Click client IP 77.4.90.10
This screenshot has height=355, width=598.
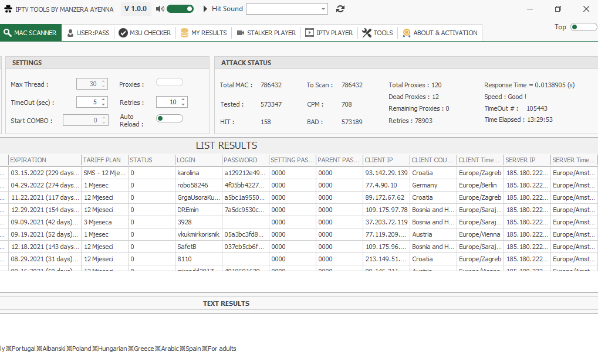coord(386,185)
